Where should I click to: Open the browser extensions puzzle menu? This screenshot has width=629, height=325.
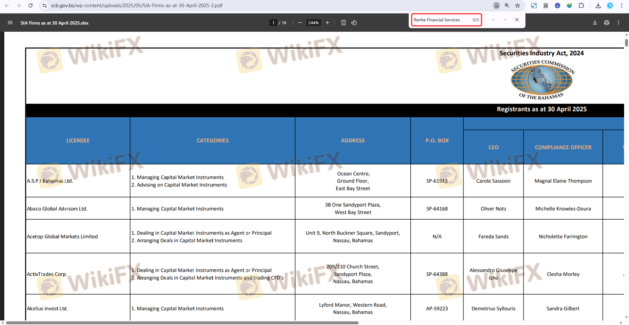click(x=581, y=6)
